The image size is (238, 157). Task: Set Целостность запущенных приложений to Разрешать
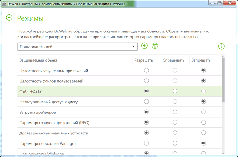(146, 70)
